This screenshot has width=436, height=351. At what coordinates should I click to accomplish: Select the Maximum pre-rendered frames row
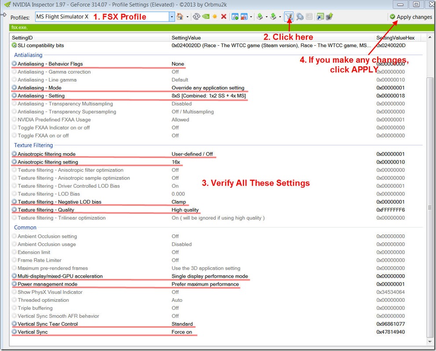point(217,269)
